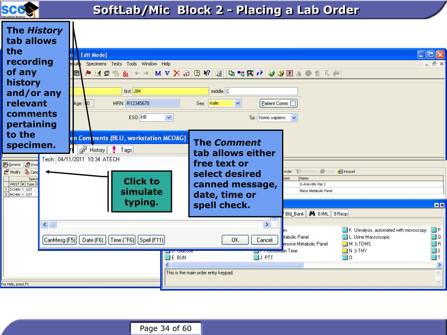Click the yellow question checkmark toolbar icon
This screenshot has width=447, height=335.
click(x=281, y=73)
